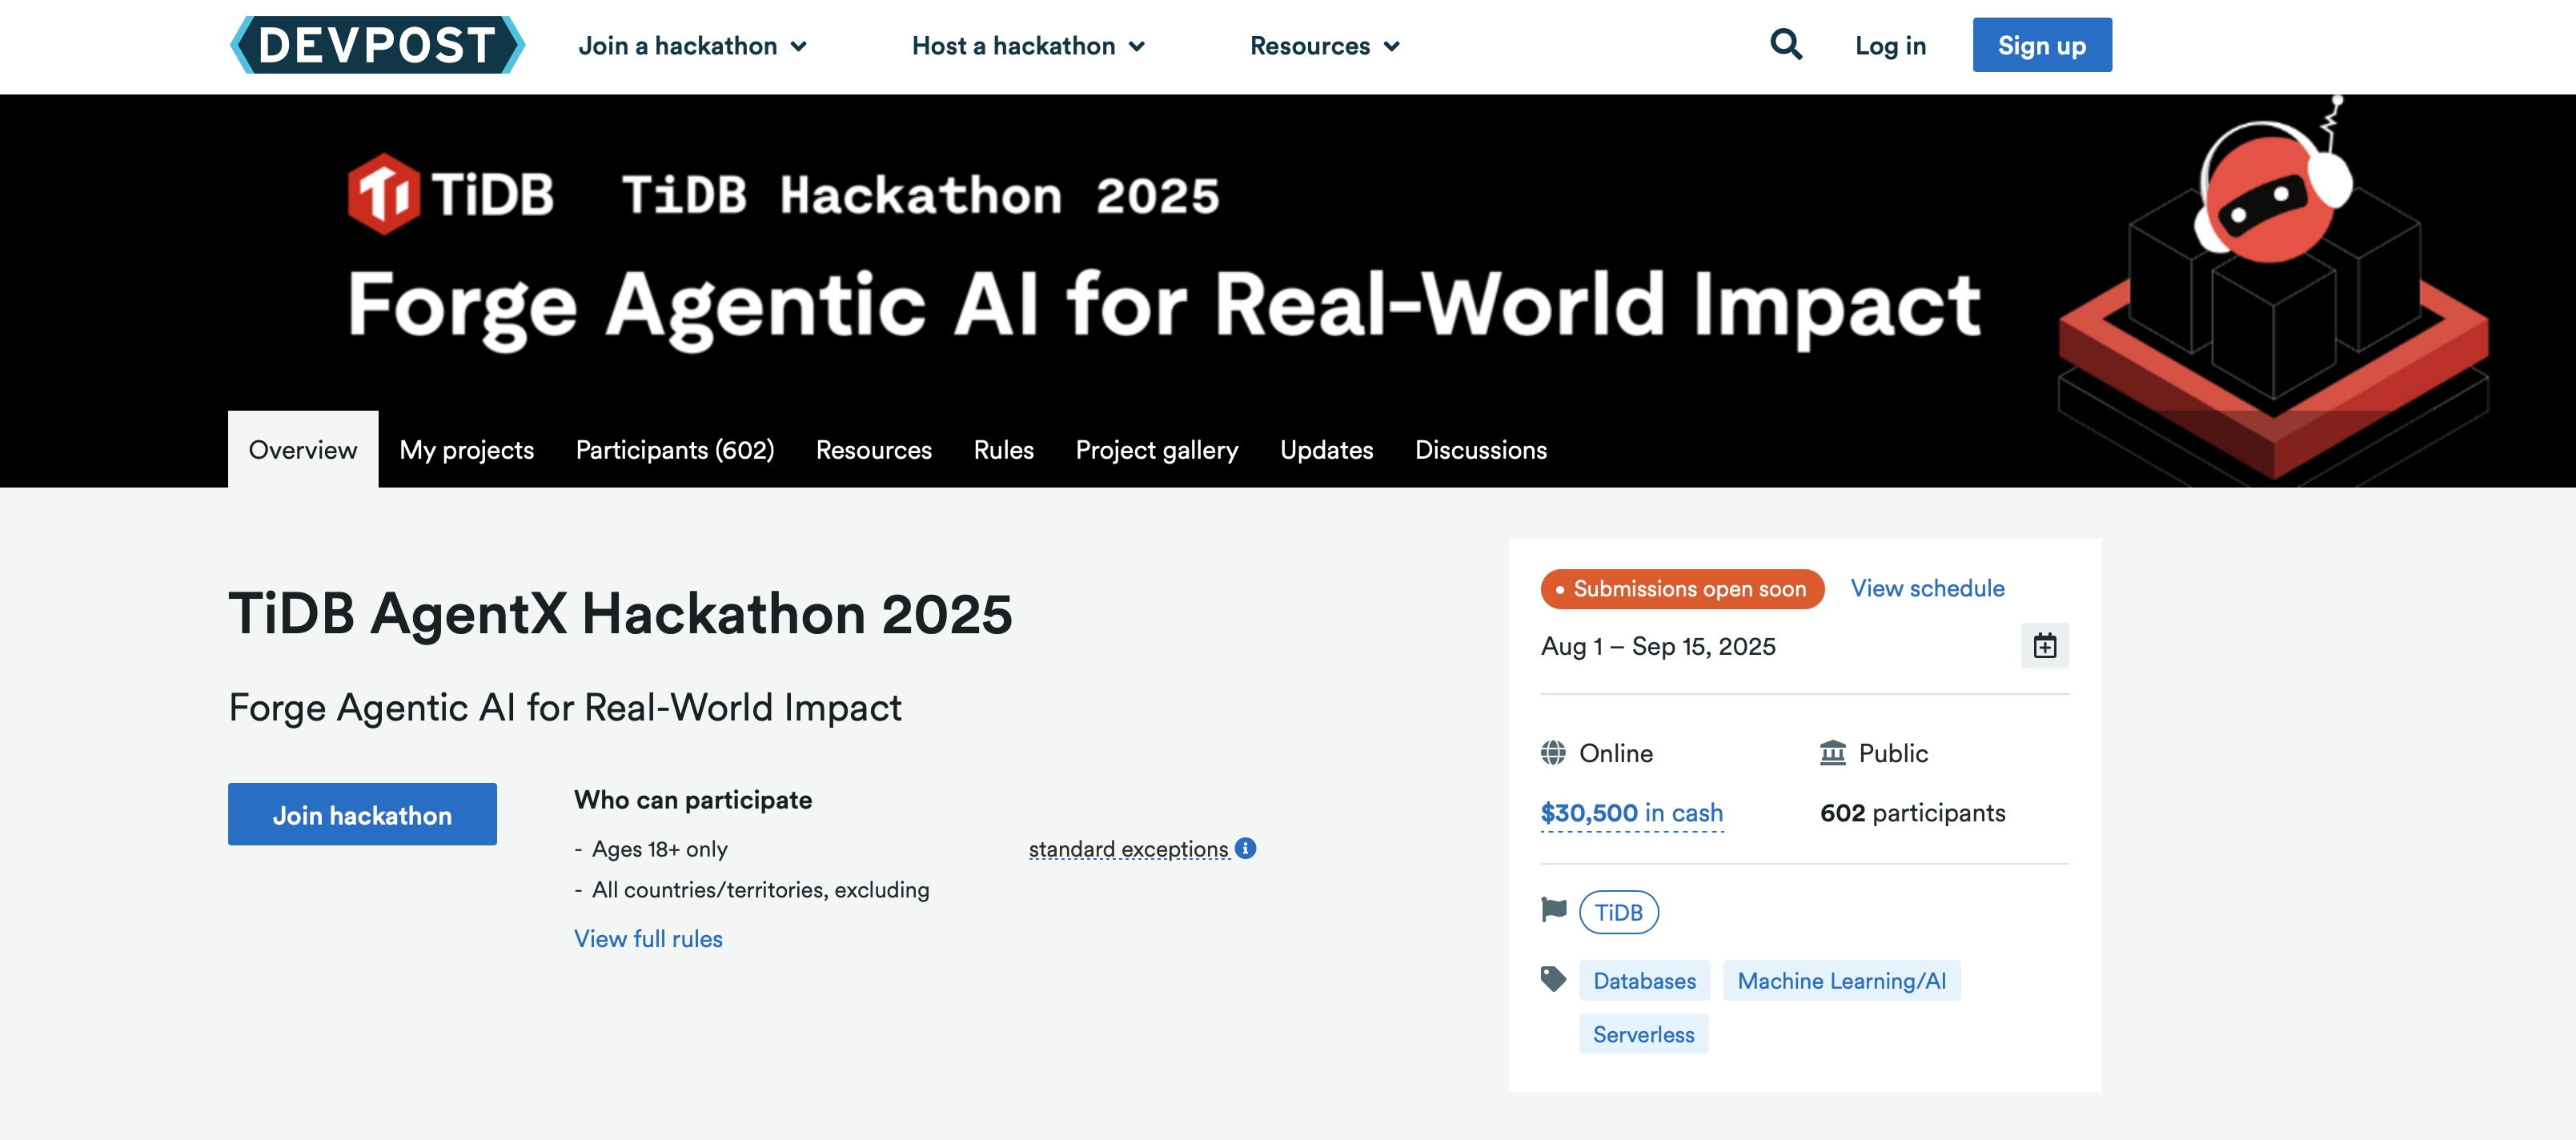Switch to the Participants (602) tab
The image size is (2576, 1140).
point(675,450)
